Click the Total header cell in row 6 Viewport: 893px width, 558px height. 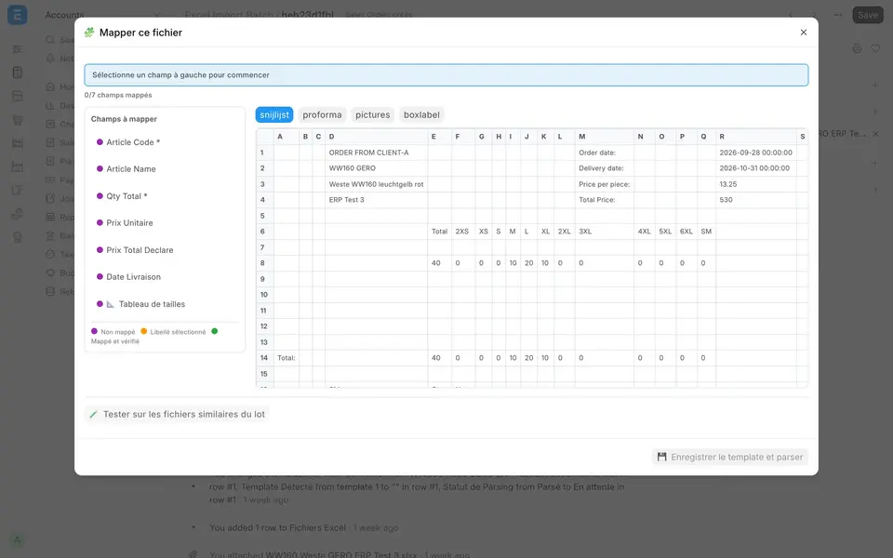tap(440, 232)
